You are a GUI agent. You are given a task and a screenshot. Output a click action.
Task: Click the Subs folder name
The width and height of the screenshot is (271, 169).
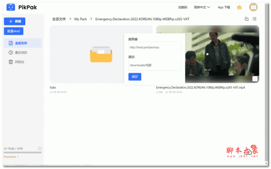[53, 87]
